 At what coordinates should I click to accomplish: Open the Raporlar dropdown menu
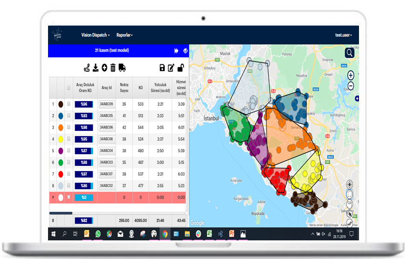[124, 35]
